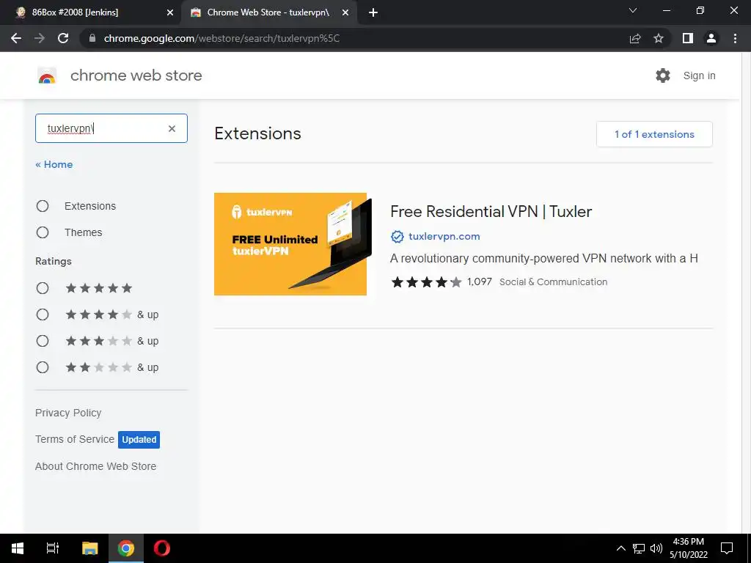
Task: Open Privacy Policy link
Action: pos(68,413)
